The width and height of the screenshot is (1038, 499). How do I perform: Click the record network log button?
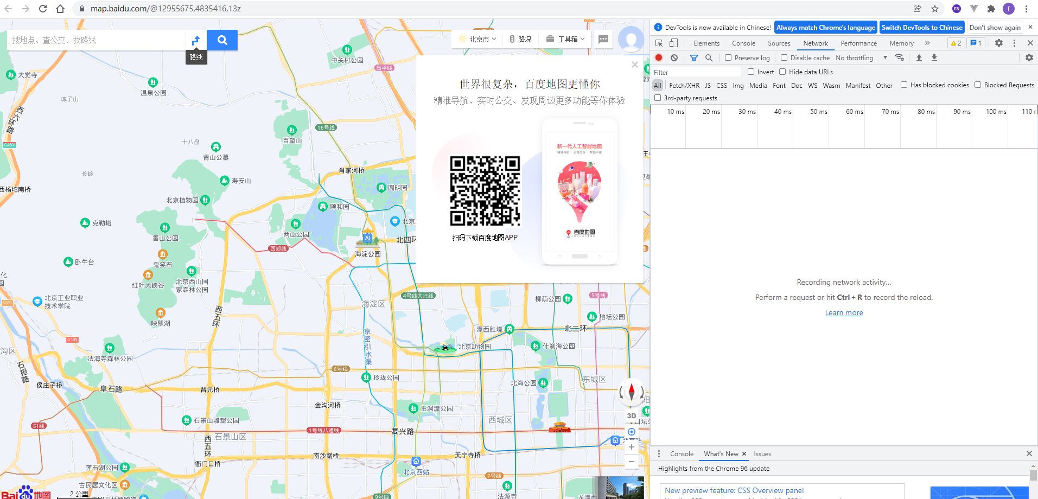(x=658, y=57)
